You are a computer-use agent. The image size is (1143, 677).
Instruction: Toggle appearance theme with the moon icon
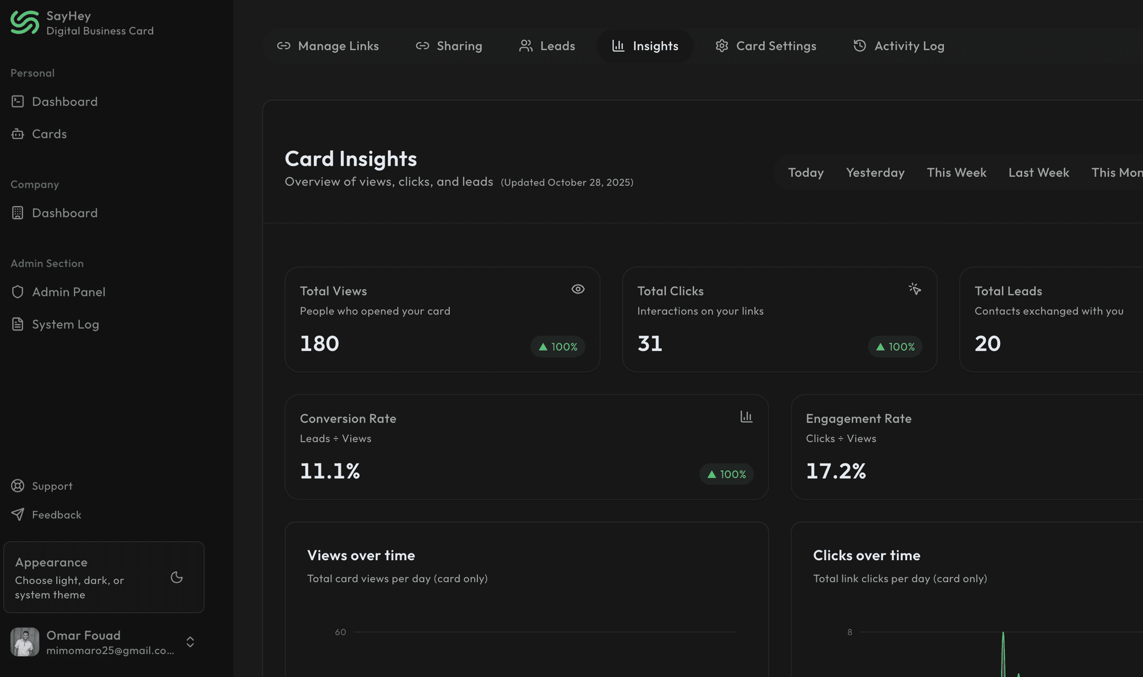point(177,577)
